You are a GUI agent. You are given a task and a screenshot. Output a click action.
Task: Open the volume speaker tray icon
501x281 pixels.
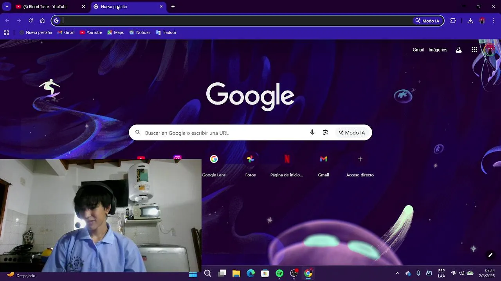[x=461, y=273]
